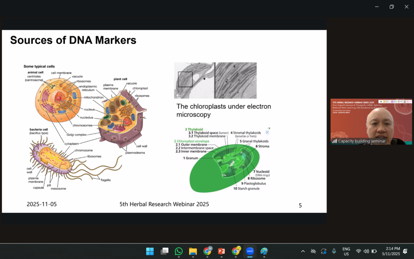This screenshot has height=259, width=414.
Task: Restore down the Zoom window
Action: click(x=391, y=6)
